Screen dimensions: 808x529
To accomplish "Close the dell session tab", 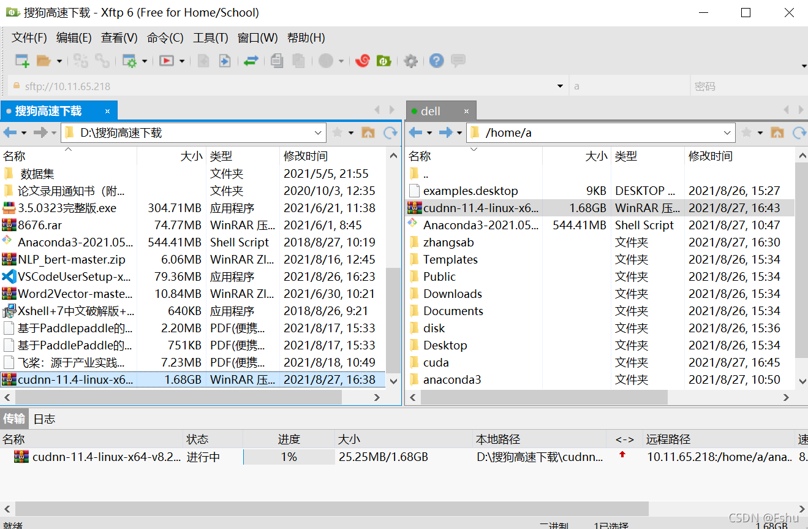I will click(467, 111).
